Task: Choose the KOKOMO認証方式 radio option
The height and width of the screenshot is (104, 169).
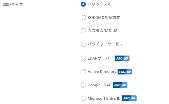Action: click(83, 18)
